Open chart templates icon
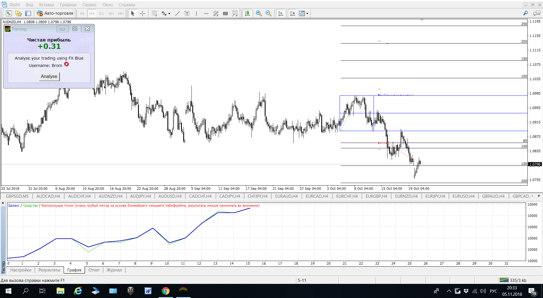The height and width of the screenshot is (298, 543). [302, 13]
